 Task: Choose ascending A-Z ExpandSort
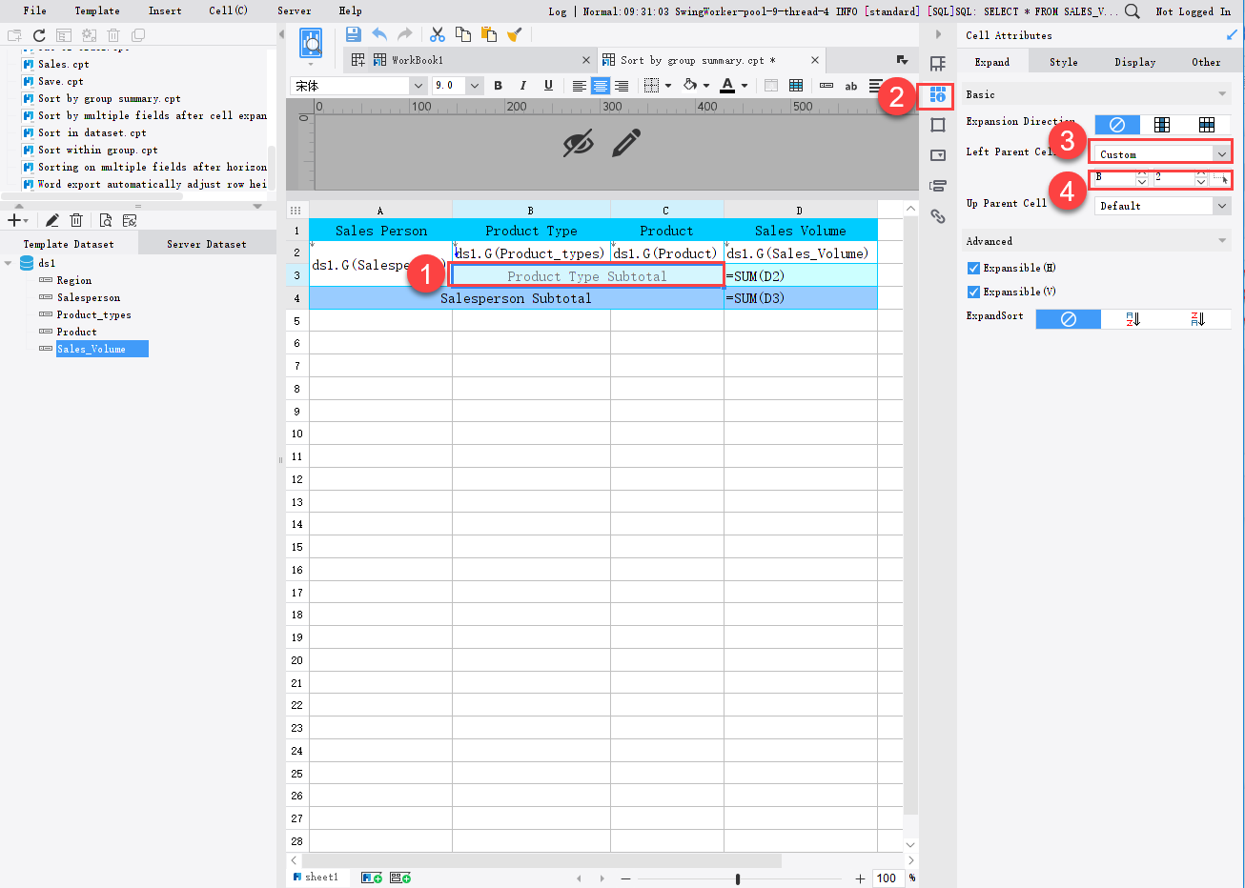point(1133,319)
